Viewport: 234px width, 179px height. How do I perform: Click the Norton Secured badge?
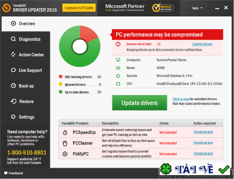pos(163,8)
